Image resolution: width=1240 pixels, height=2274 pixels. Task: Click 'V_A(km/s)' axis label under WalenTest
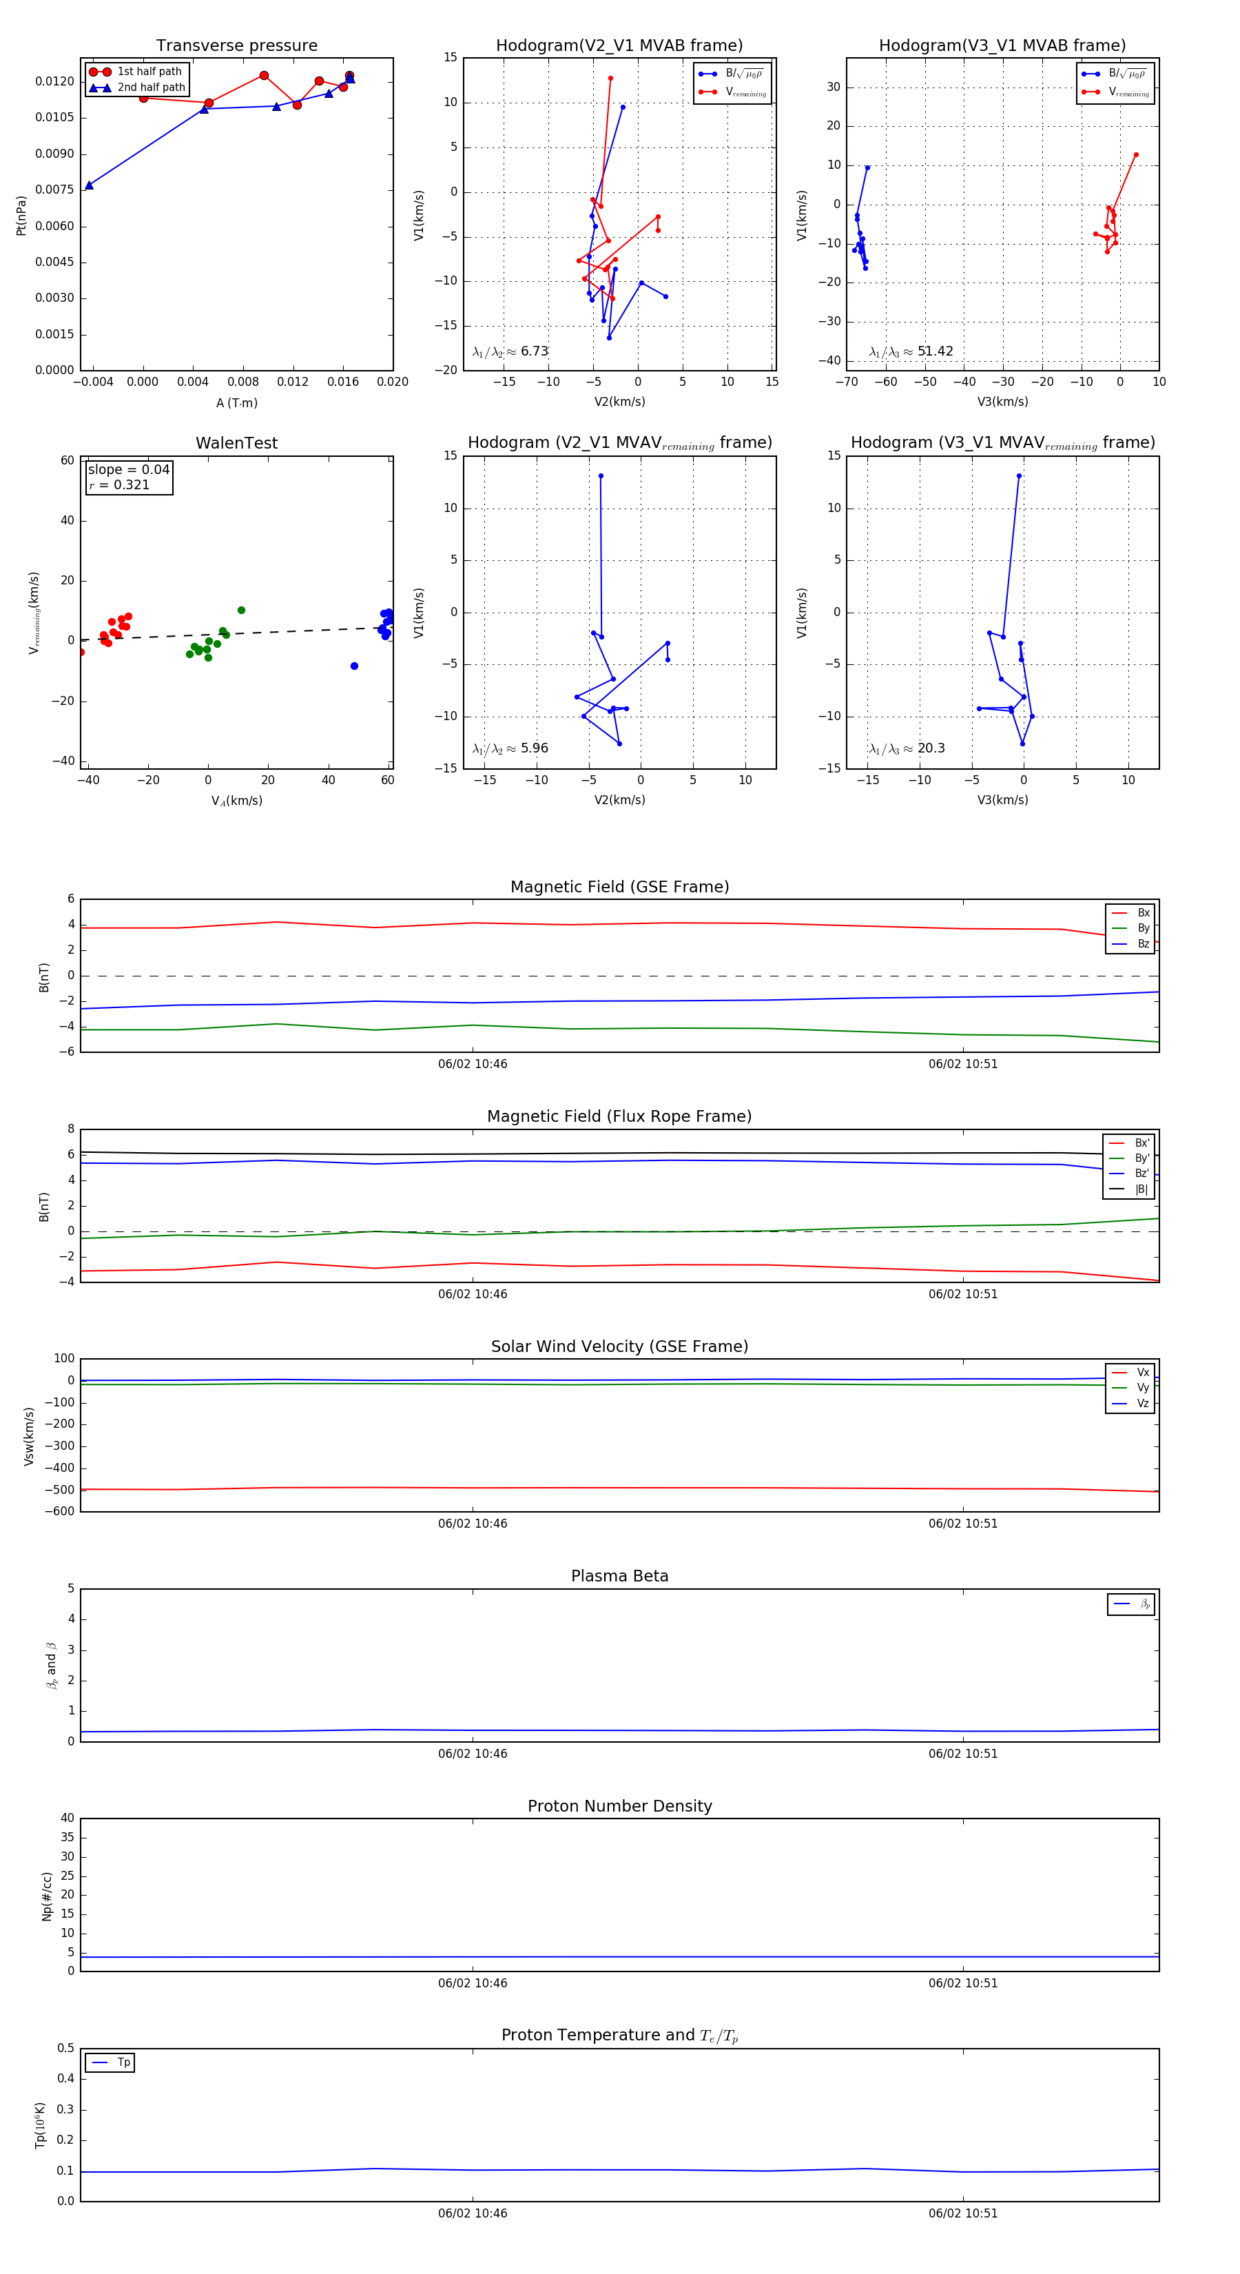pos(236,801)
